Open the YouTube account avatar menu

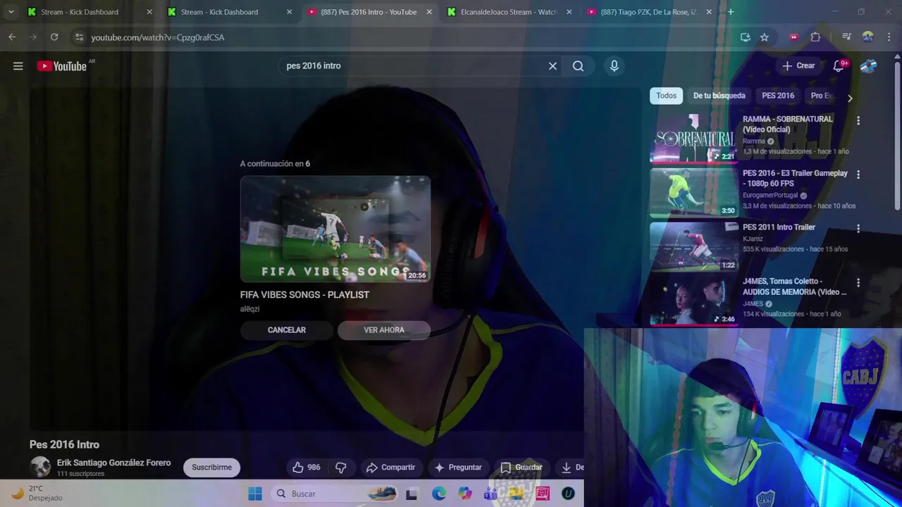click(868, 65)
